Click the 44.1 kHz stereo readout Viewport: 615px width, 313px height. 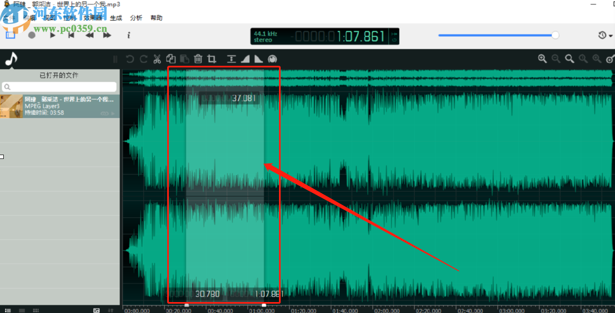265,37
